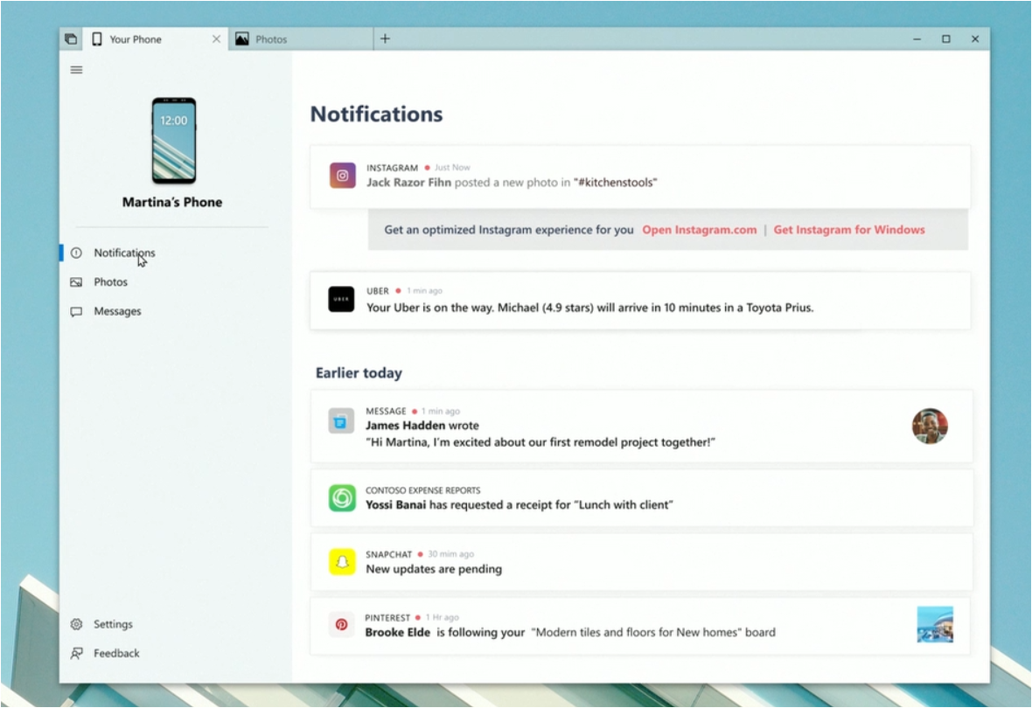Maximize the Your Phone window
Viewport: 1032px width, 708px height.
tap(945, 39)
